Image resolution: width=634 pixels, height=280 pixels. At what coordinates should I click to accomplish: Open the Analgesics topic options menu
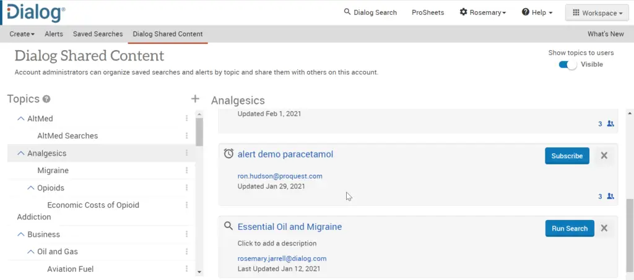pos(186,153)
